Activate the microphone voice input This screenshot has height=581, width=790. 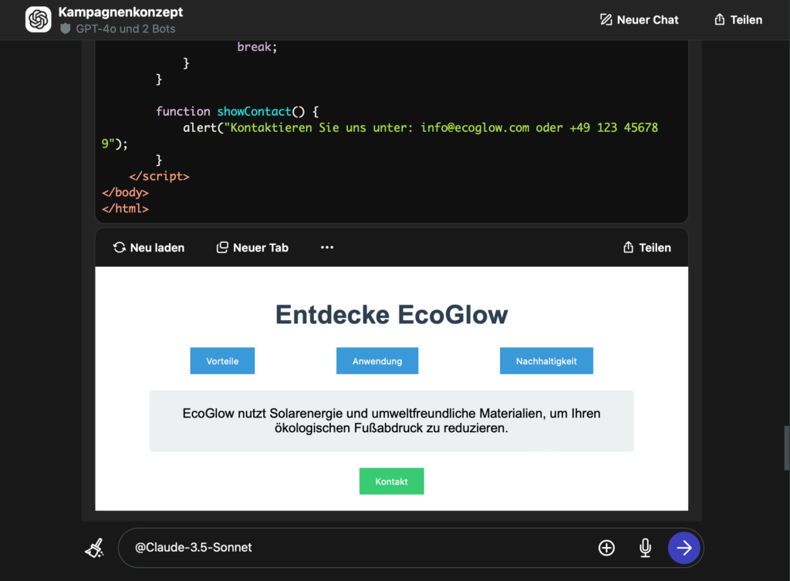pos(645,548)
